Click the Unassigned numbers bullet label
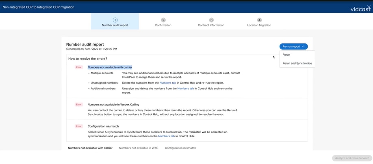Screen dimensions: 373x164 click(104, 83)
